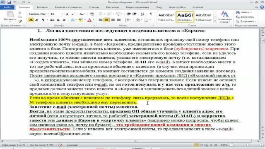
Task: Click the Word help question mark icon
Action: tap(262, 7)
